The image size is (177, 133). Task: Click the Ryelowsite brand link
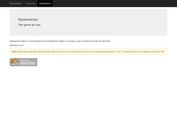point(16,3)
